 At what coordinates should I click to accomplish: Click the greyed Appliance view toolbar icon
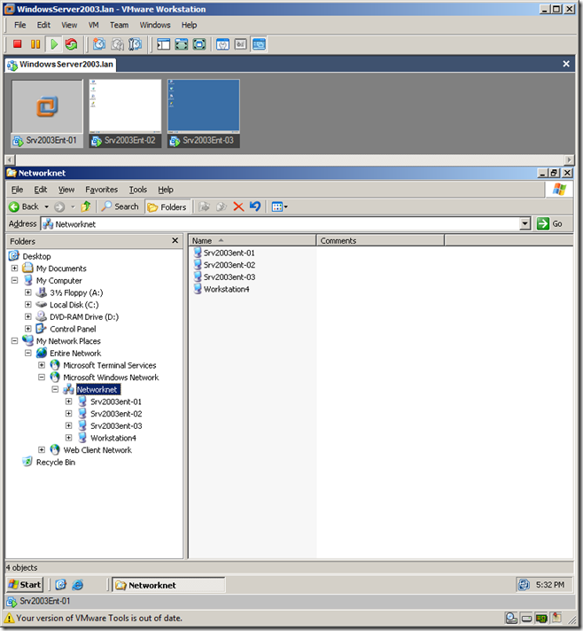(241, 43)
